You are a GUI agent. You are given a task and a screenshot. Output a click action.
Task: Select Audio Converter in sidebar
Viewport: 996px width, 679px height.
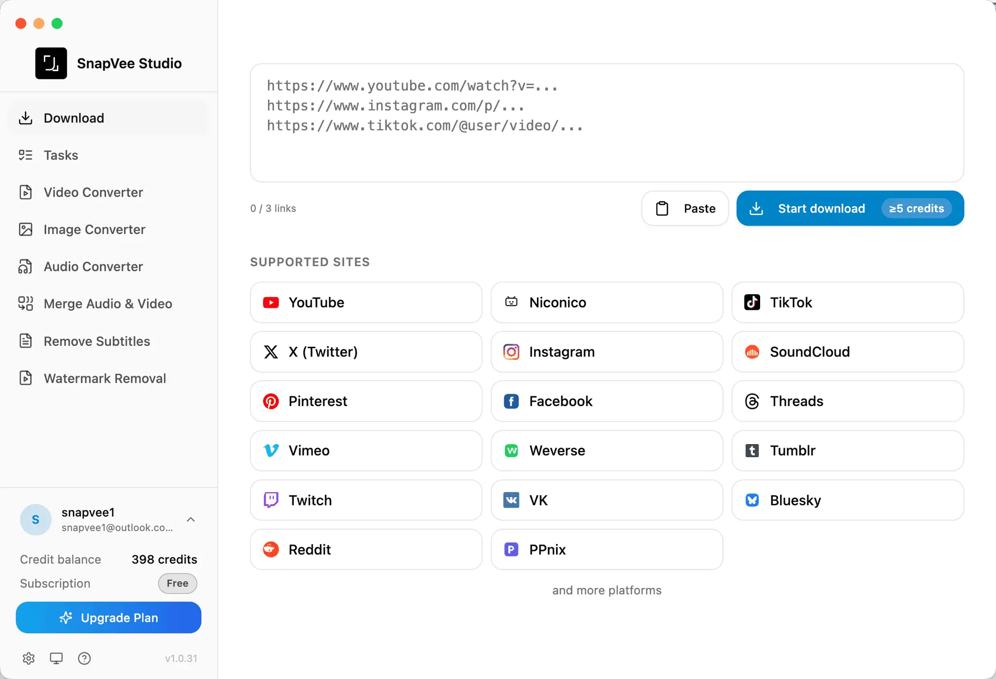click(108, 267)
